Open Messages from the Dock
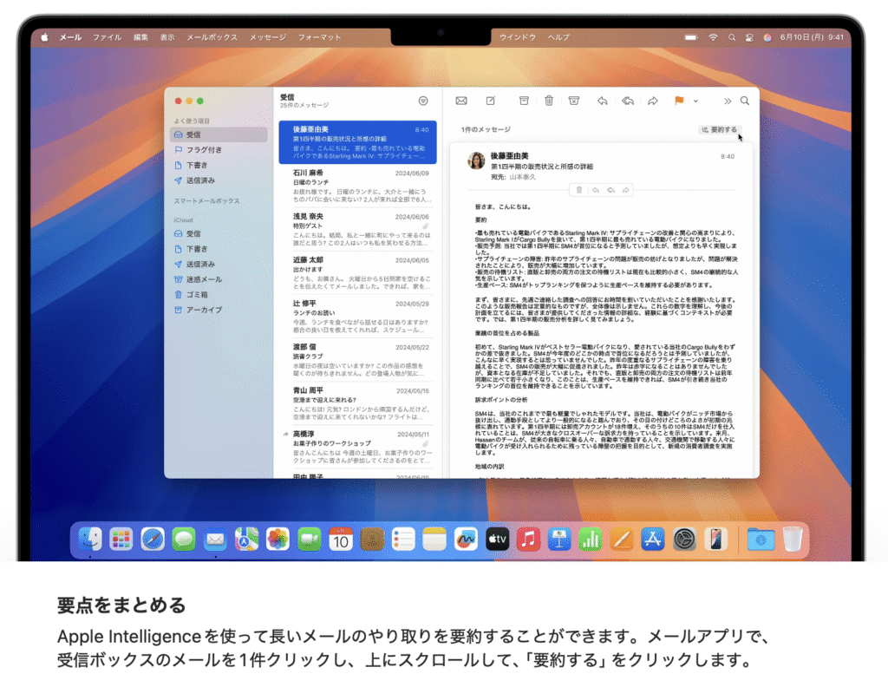Image resolution: width=888 pixels, height=687 pixels. [x=184, y=540]
